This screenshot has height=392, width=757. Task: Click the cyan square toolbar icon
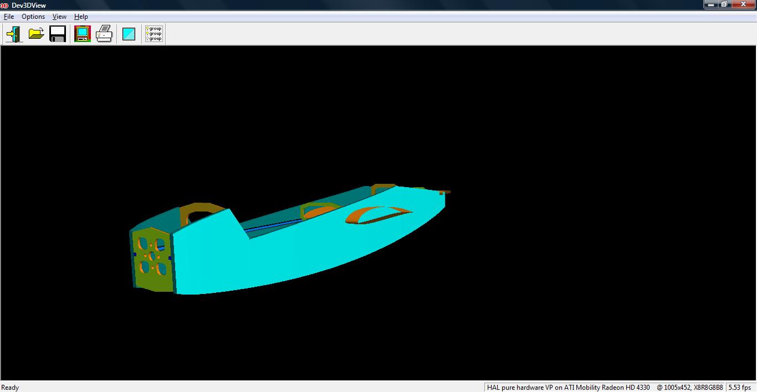[129, 34]
